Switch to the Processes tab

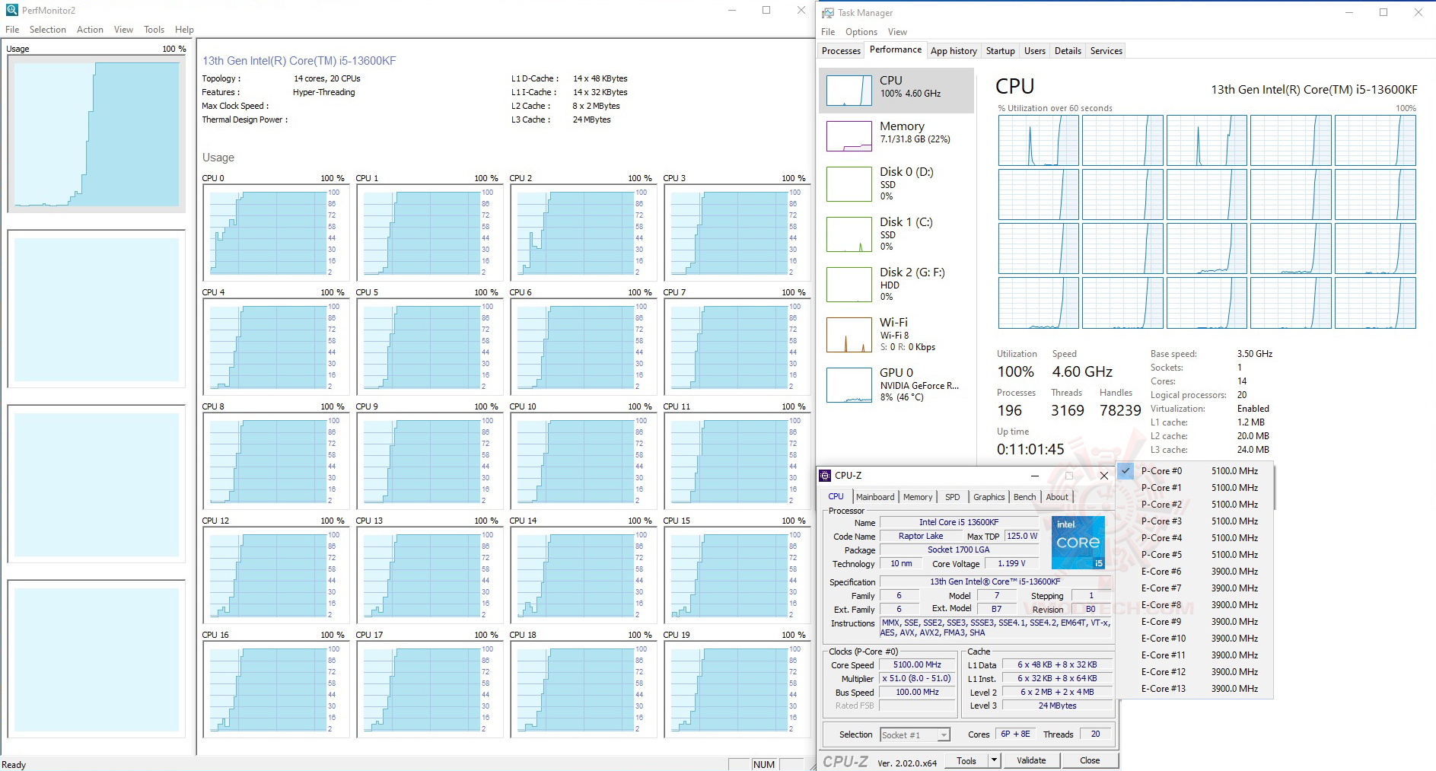point(841,51)
